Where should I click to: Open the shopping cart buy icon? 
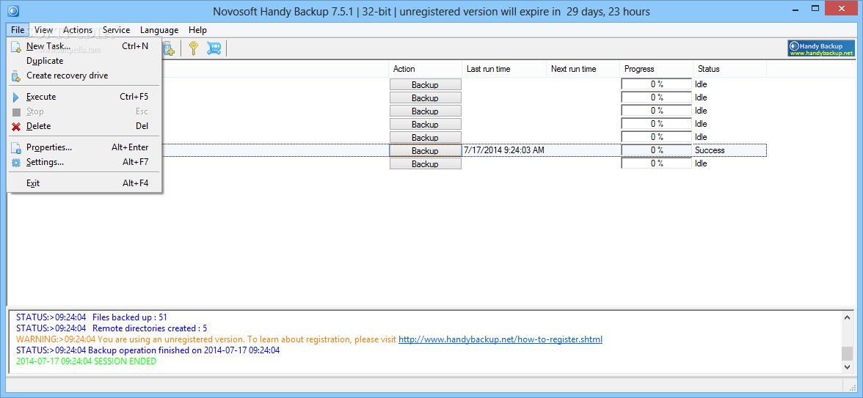pyautogui.click(x=214, y=48)
